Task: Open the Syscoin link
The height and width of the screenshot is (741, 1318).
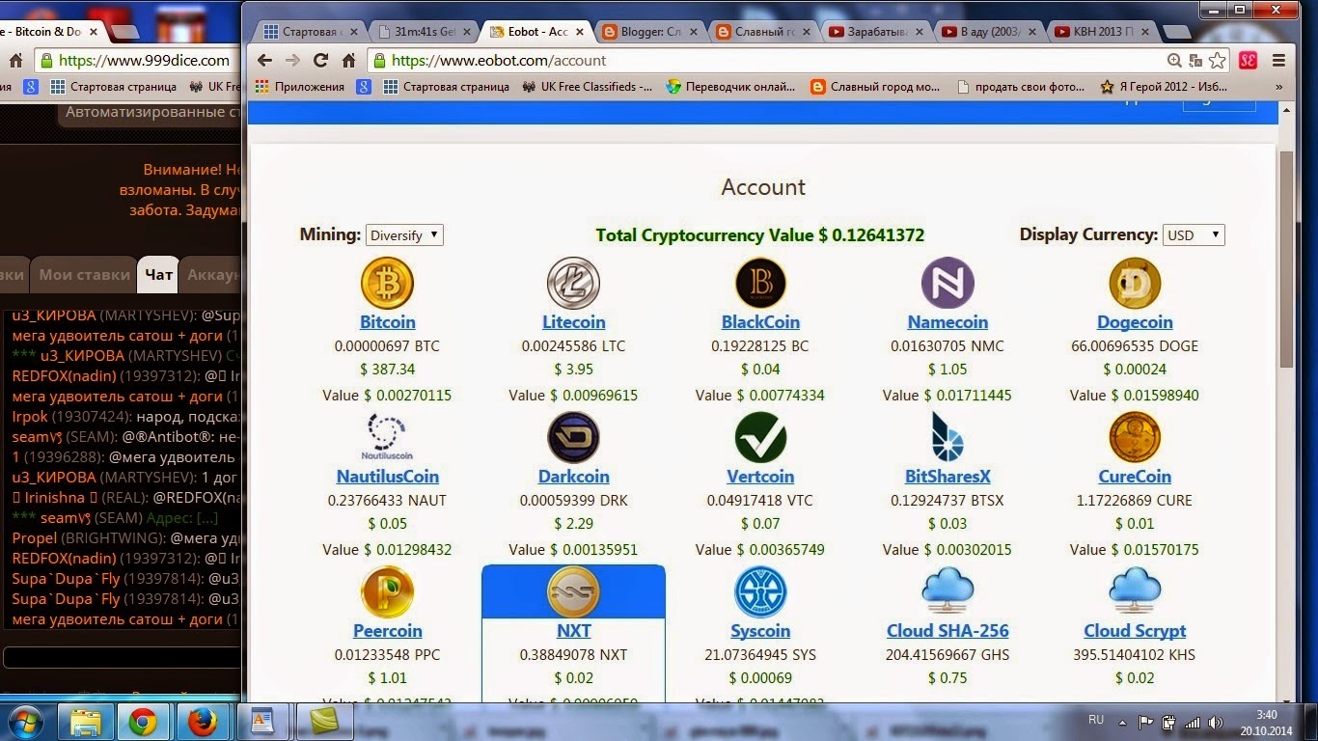Action: click(760, 631)
